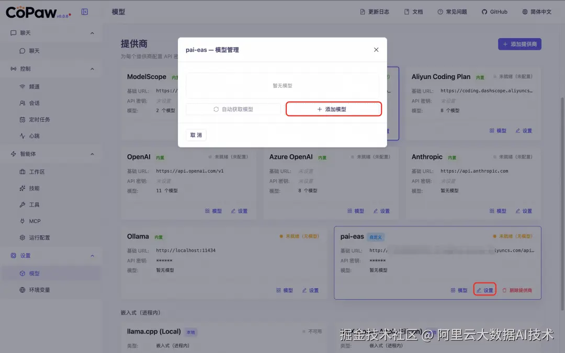Open 模型 for the Anthropic card

click(498, 211)
